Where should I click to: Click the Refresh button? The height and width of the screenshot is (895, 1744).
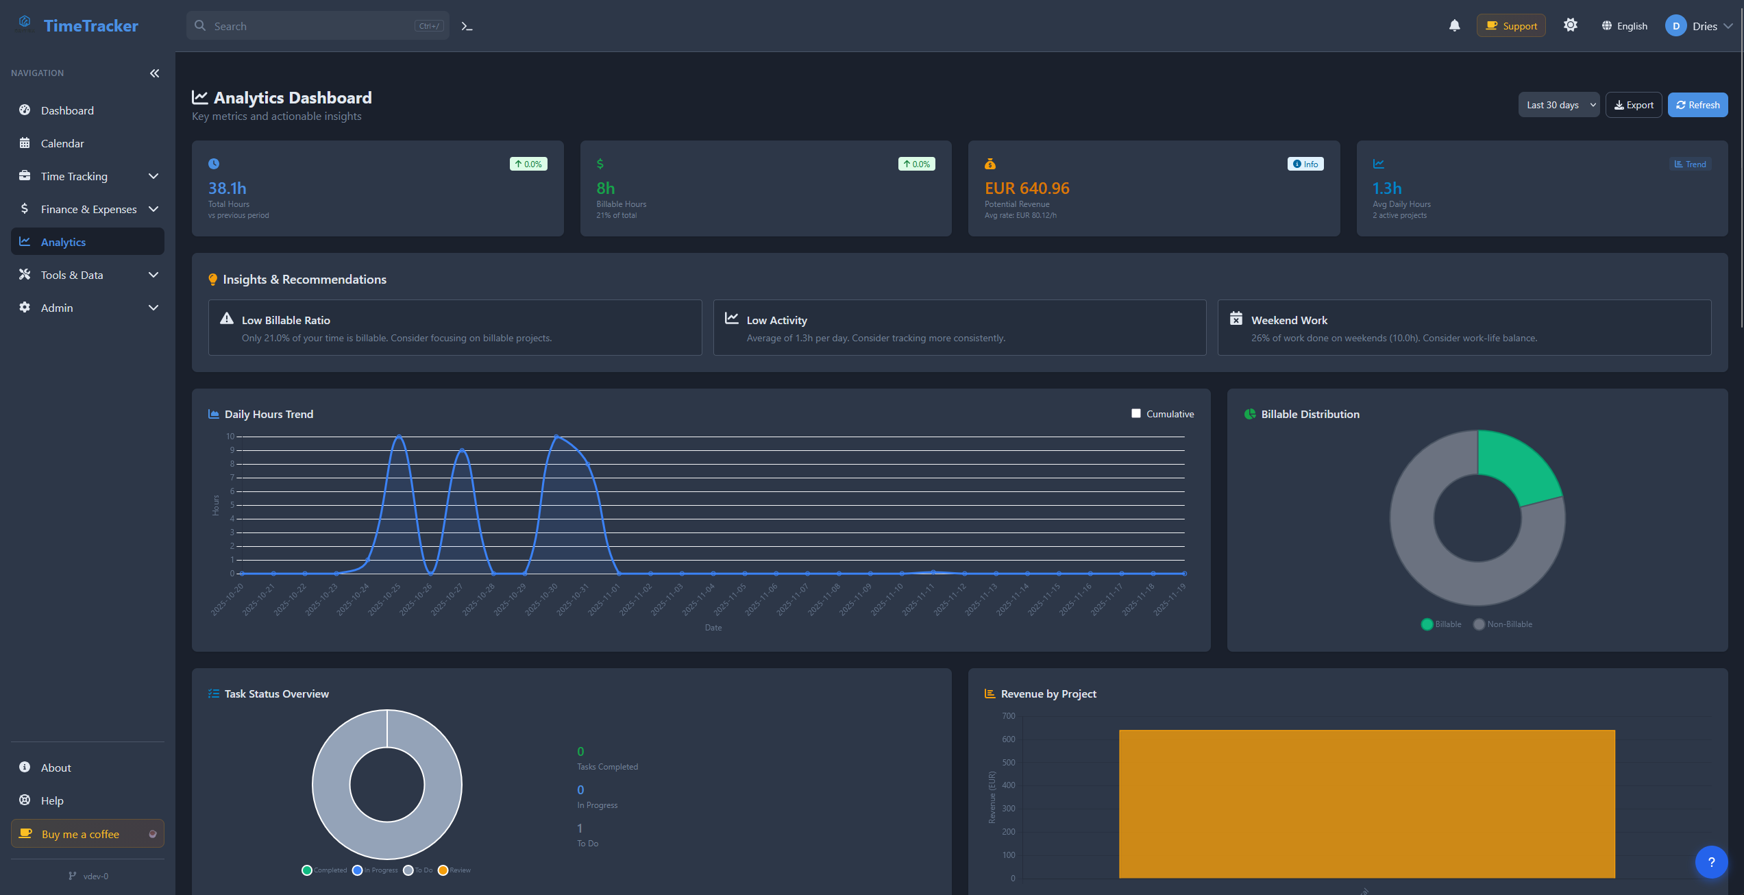pyautogui.click(x=1697, y=104)
